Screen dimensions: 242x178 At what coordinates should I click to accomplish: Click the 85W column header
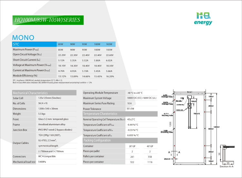coord(60,44)
